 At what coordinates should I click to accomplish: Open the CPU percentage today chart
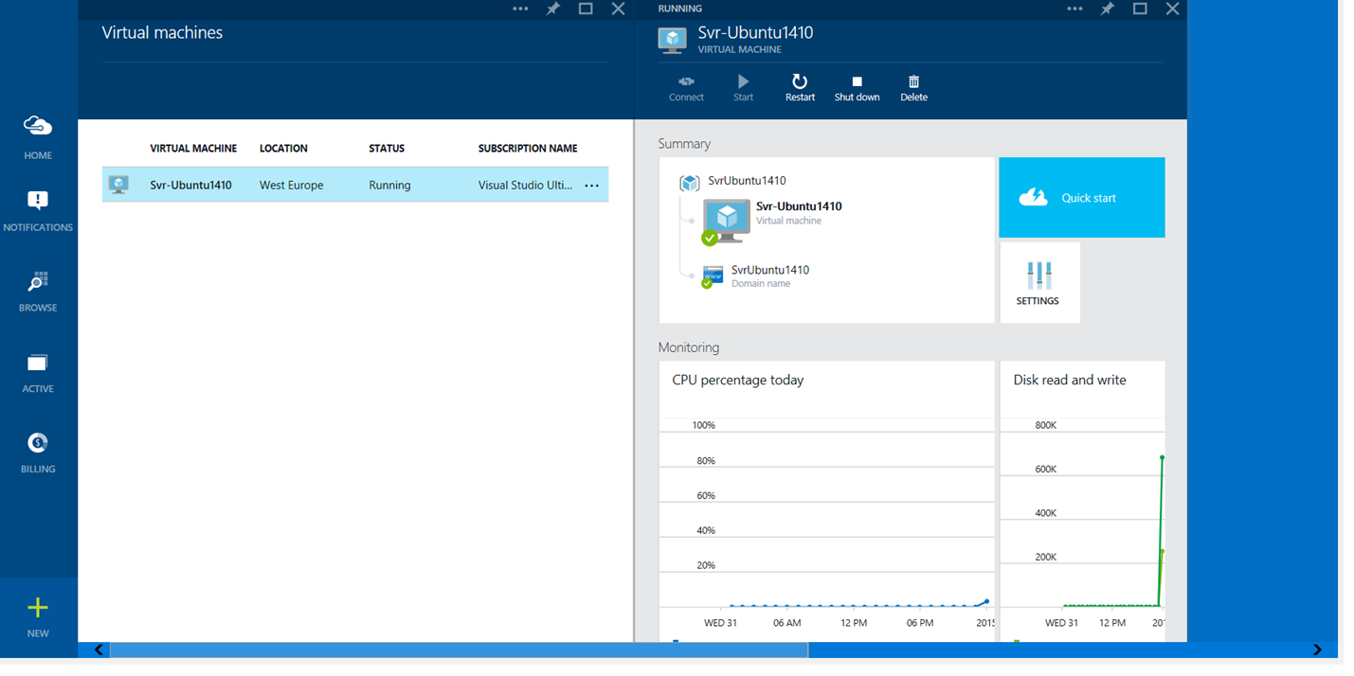pos(826,501)
